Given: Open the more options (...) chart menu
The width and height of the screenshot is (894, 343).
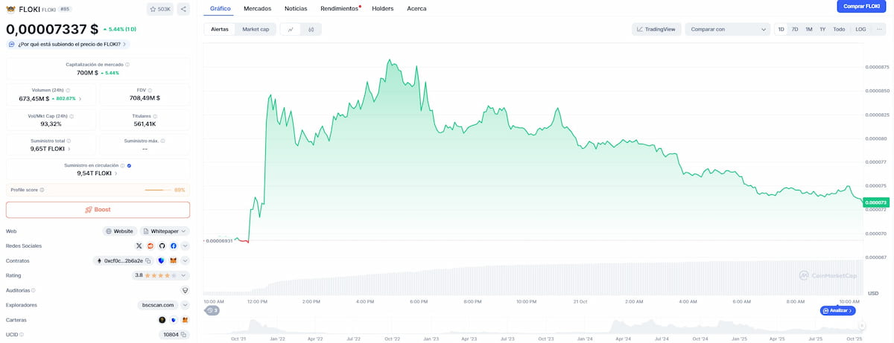Looking at the screenshot, I should tap(879, 29).
